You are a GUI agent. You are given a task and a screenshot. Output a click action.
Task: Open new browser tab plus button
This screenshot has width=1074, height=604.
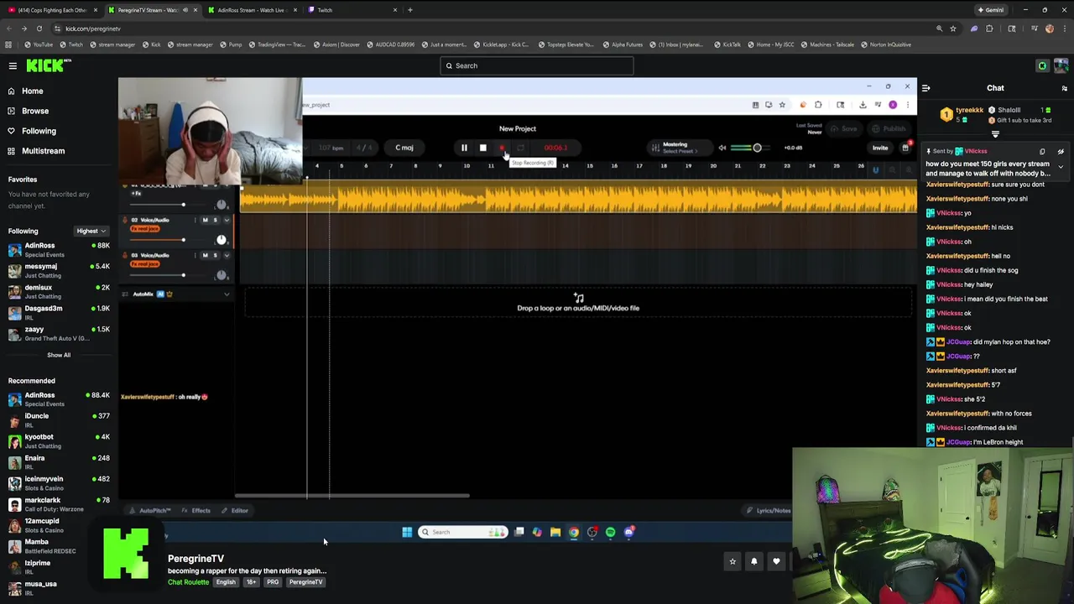(410, 10)
